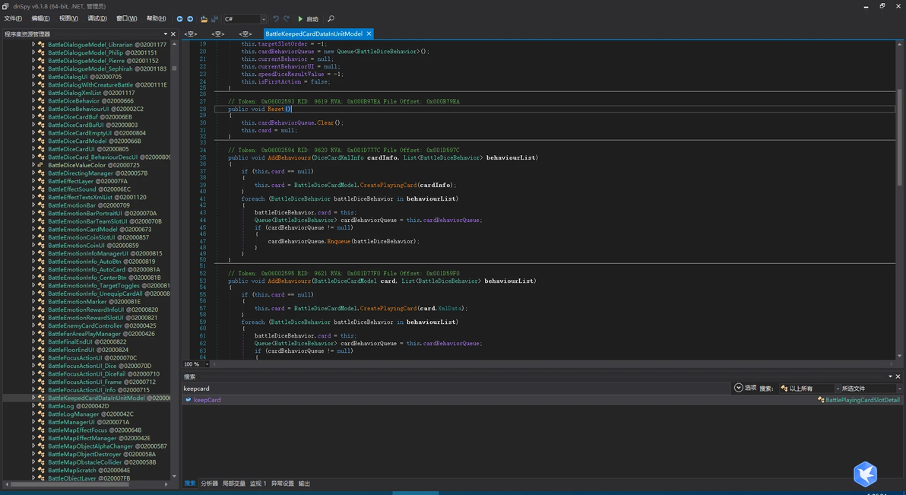Close the search panel
Image resolution: width=906 pixels, height=495 pixels.
coord(898,376)
